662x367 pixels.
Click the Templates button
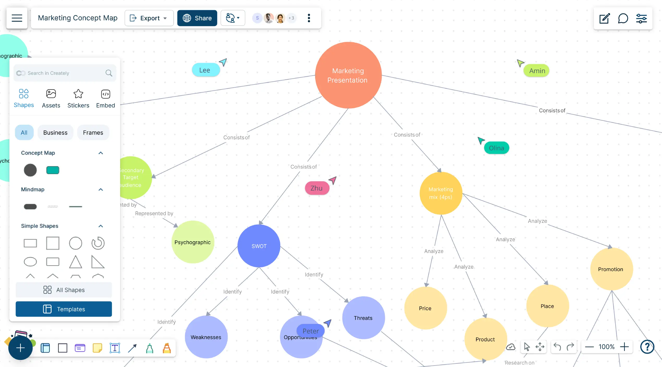(64, 309)
